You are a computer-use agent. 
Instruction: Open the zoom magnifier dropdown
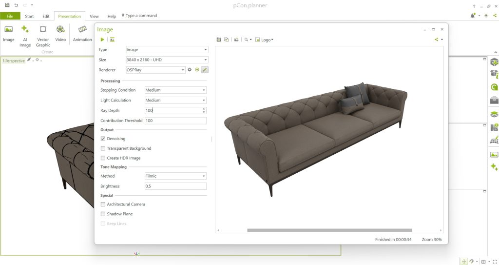click(x=248, y=40)
